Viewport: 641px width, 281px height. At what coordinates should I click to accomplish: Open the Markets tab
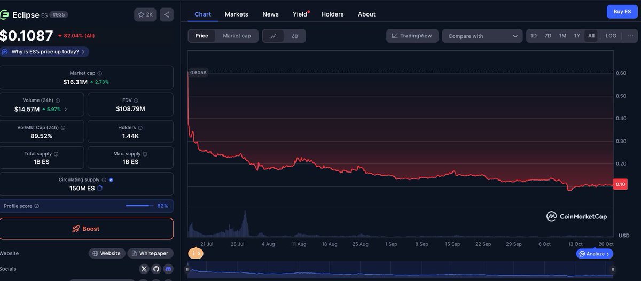coord(236,14)
